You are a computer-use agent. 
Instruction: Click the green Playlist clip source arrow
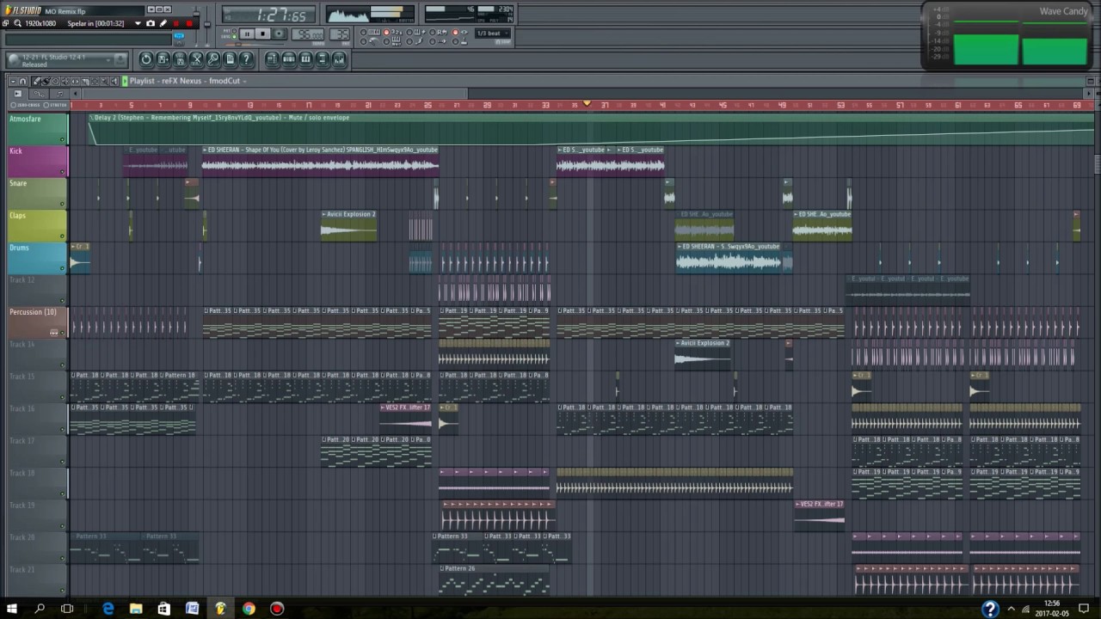coord(125,81)
